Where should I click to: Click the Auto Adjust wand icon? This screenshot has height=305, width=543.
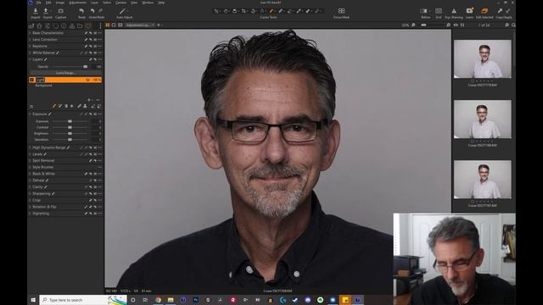122,11
